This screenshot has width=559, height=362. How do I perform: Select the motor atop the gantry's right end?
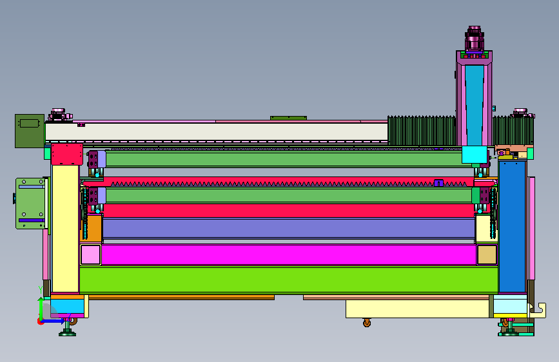[521, 113]
